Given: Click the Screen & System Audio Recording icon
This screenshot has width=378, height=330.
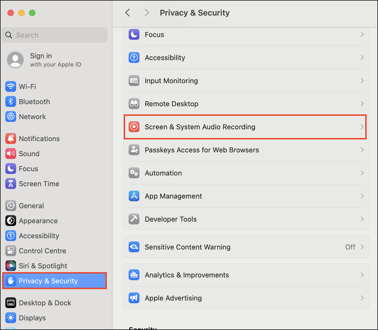Looking at the screenshot, I should pyautogui.click(x=134, y=127).
